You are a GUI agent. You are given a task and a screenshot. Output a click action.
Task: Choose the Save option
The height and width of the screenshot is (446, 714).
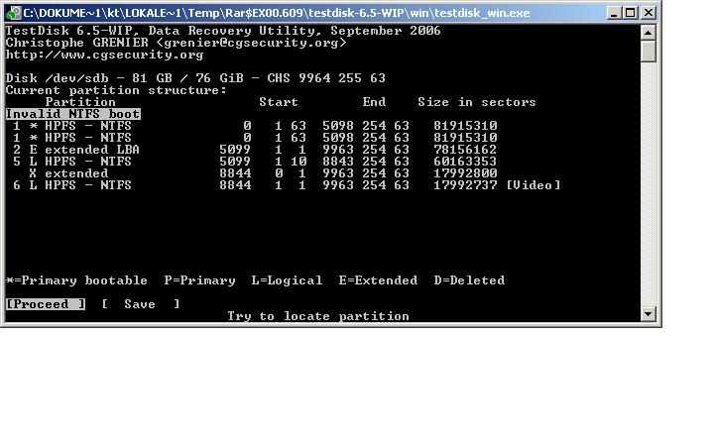140,304
